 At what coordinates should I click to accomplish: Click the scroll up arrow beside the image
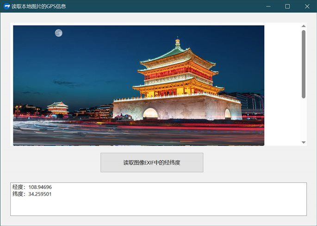tap(304, 26)
